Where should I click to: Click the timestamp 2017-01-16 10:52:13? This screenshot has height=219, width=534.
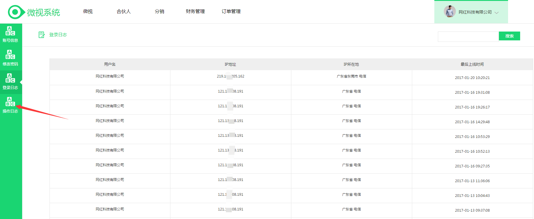[x=472, y=152]
